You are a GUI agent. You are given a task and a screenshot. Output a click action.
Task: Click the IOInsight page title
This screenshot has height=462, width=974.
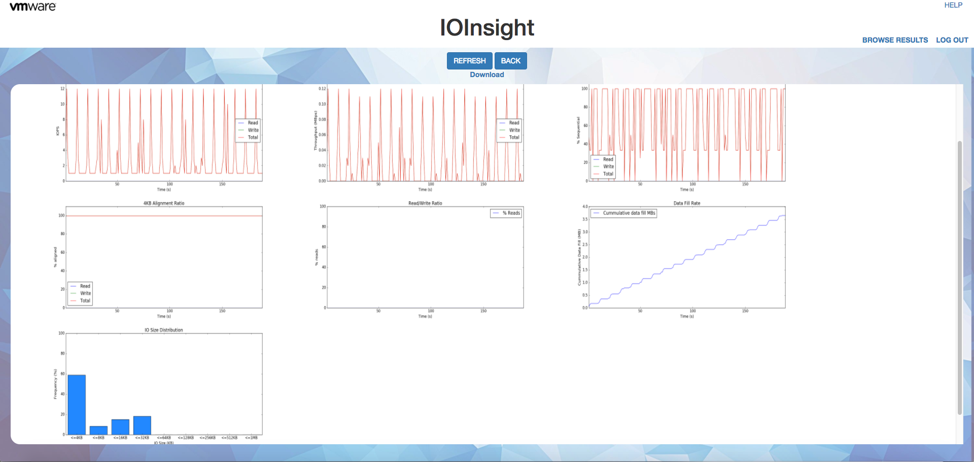tap(487, 27)
